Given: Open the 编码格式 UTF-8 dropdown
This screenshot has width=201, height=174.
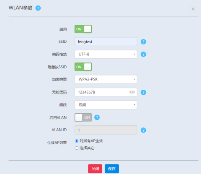Looking at the screenshot, I should point(106,54).
